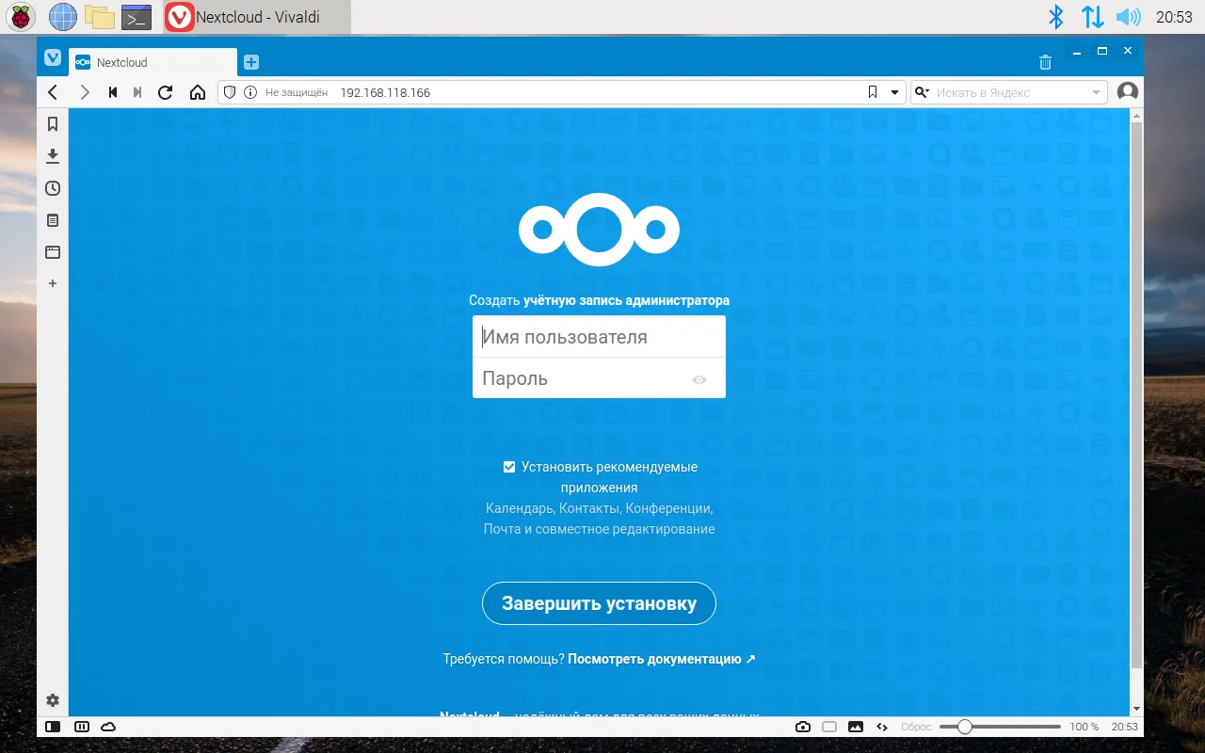This screenshot has width=1205, height=753.
Task: Click the Nextcloud logo on the page
Action: pos(599,229)
